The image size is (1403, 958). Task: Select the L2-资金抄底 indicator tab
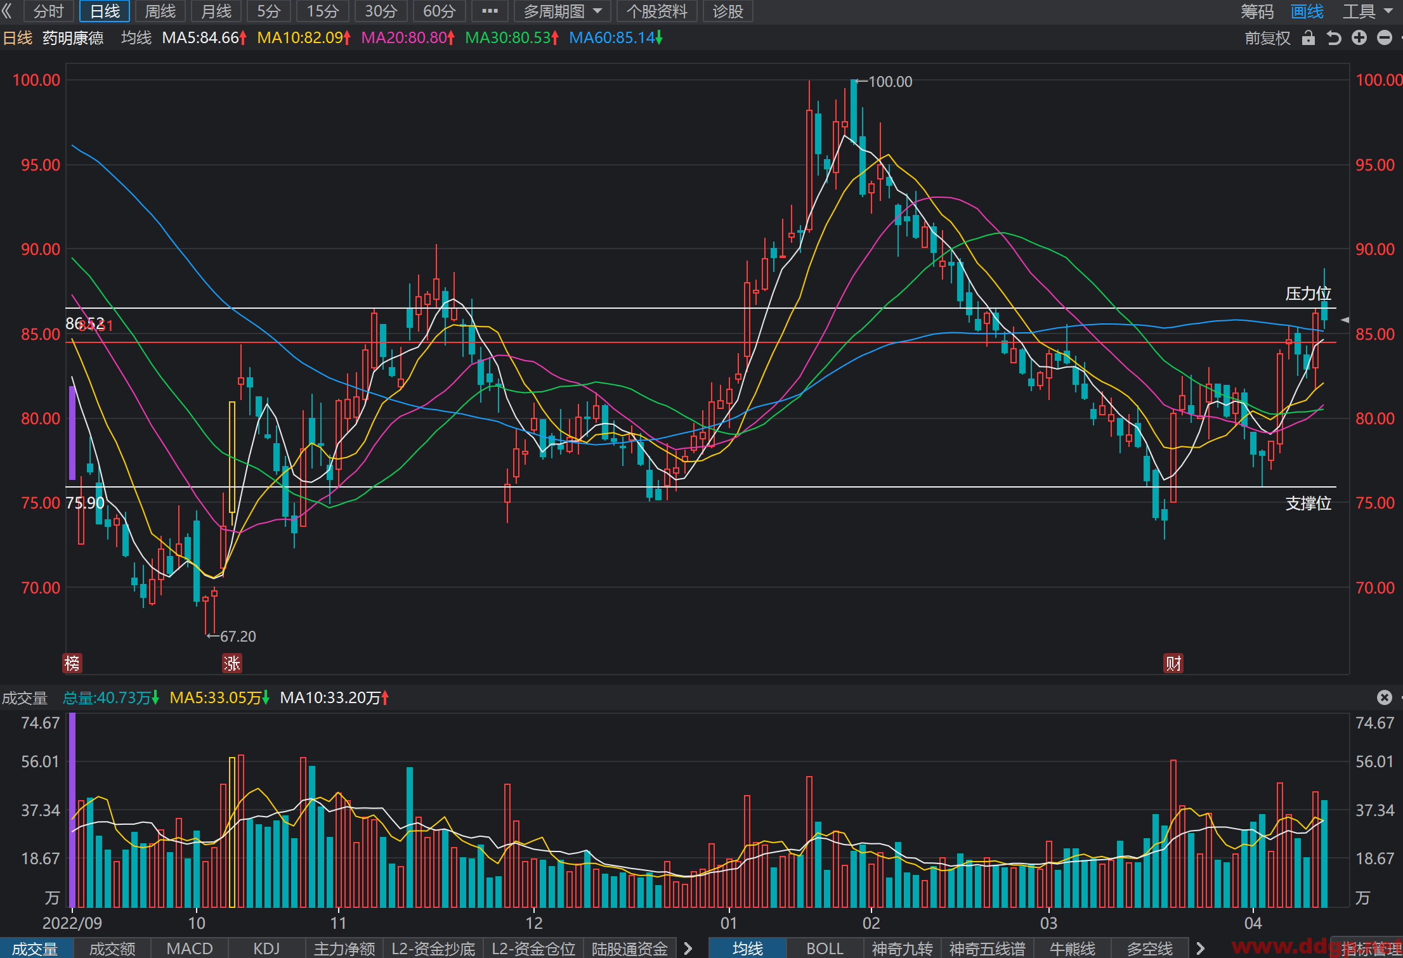[433, 948]
